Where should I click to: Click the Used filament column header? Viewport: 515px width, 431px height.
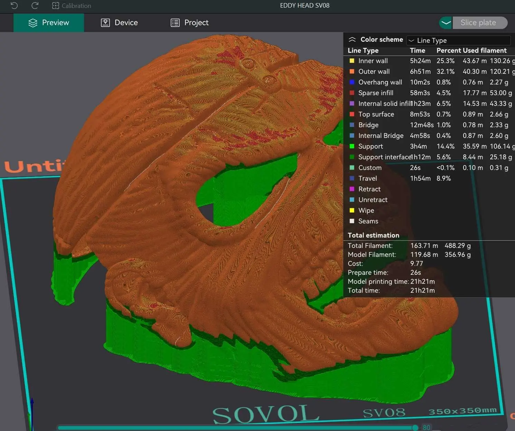click(x=485, y=50)
